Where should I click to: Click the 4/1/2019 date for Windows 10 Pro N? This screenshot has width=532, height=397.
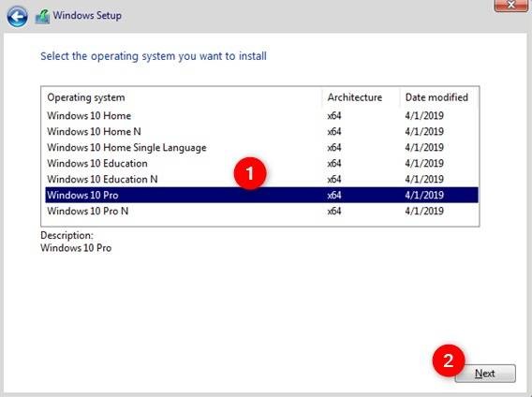(424, 211)
